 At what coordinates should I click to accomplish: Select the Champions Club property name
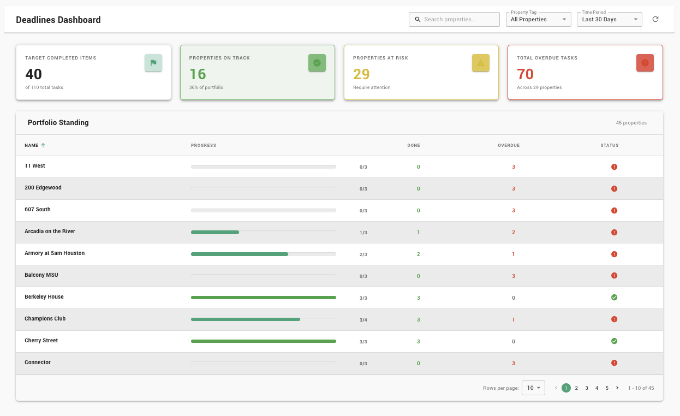tap(45, 318)
